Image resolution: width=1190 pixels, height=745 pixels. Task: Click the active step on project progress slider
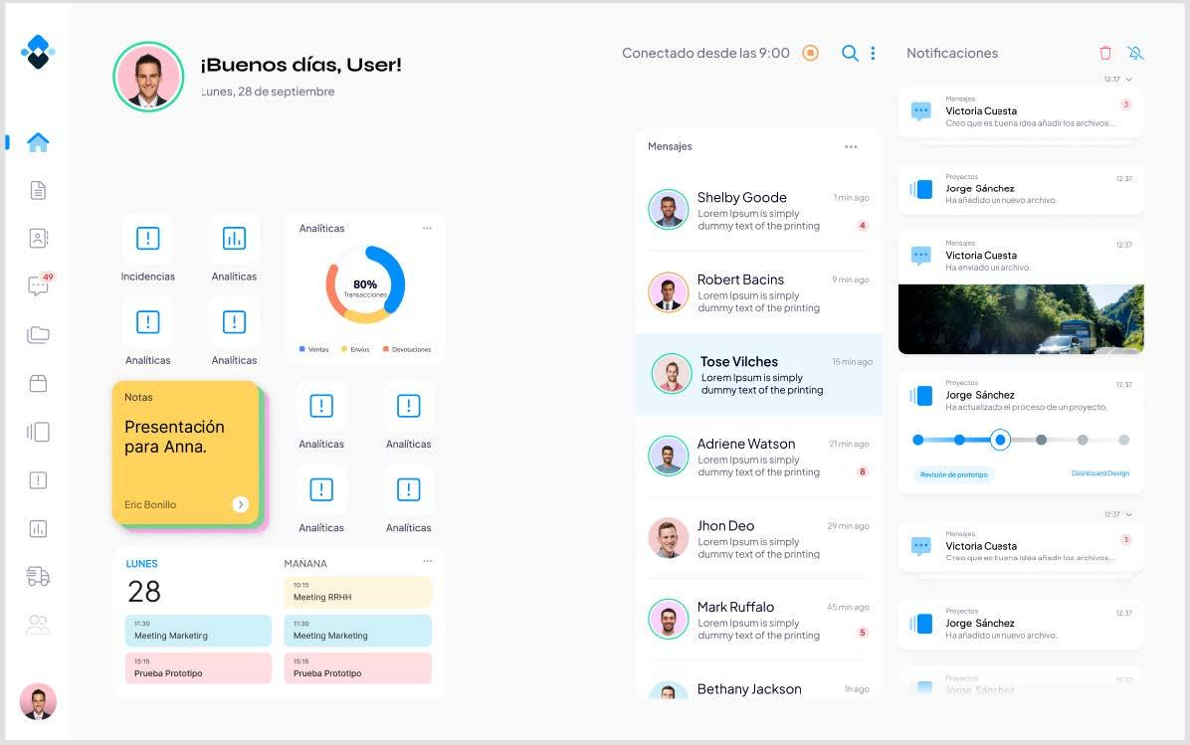click(x=1001, y=440)
